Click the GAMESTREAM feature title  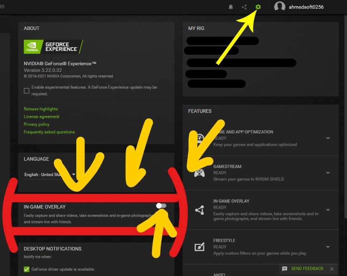(227, 167)
